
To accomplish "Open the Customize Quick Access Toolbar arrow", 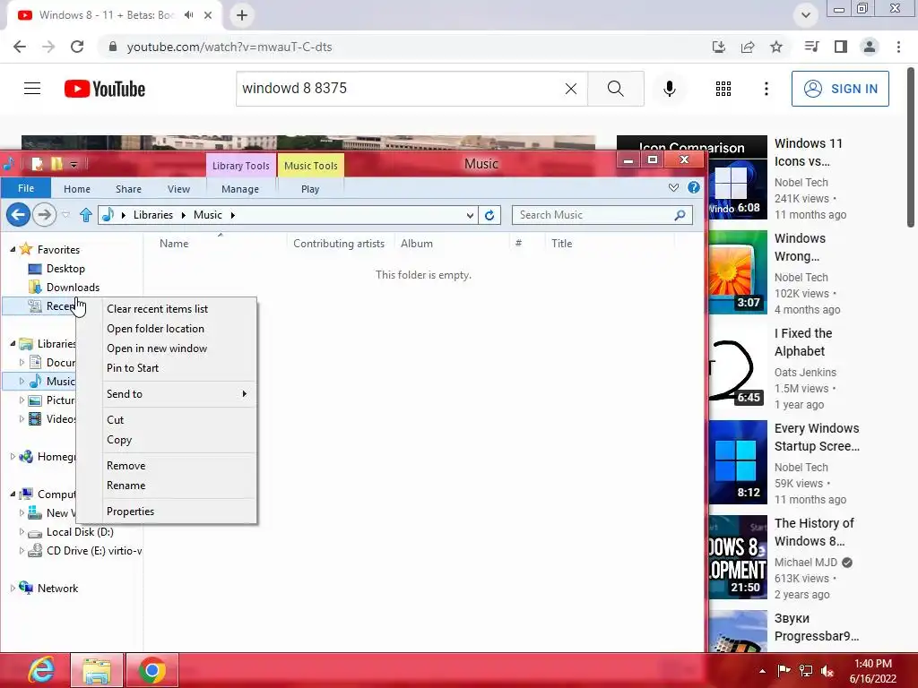I will point(74,165).
